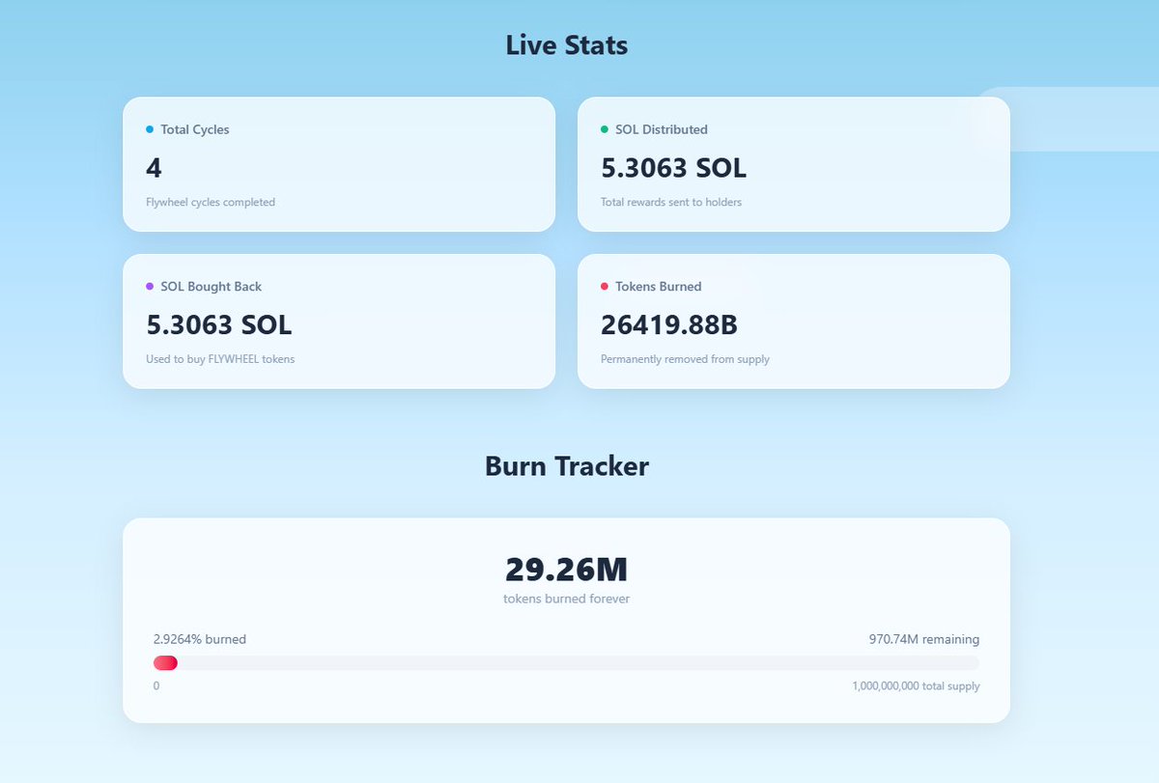Viewport: 1159px width, 783px height.
Task: Click the Total Cycles label
Action: click(x=195, y=129)
